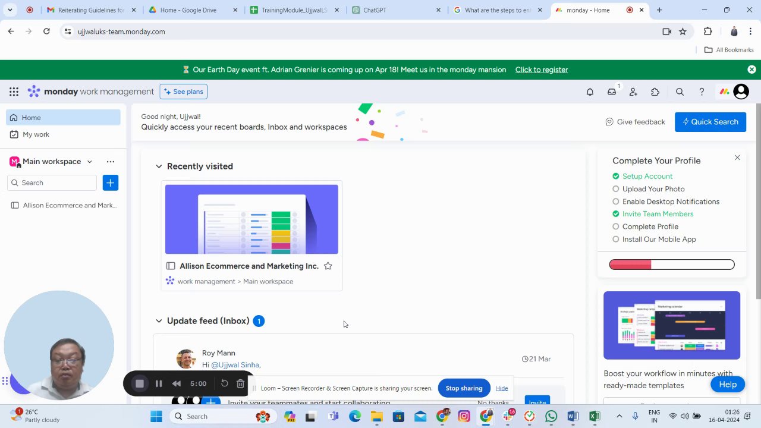Screen dimensions: 761x428
Task: Click the search magnifier icon in header
Action: (x=680, y=92)
